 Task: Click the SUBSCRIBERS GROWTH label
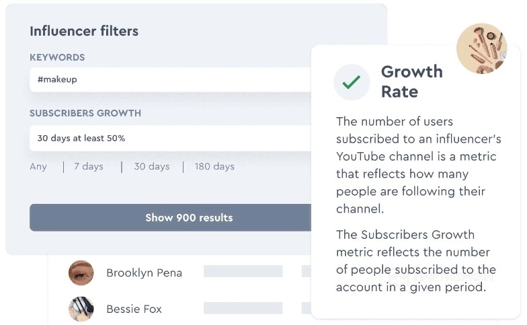[85, 113]
